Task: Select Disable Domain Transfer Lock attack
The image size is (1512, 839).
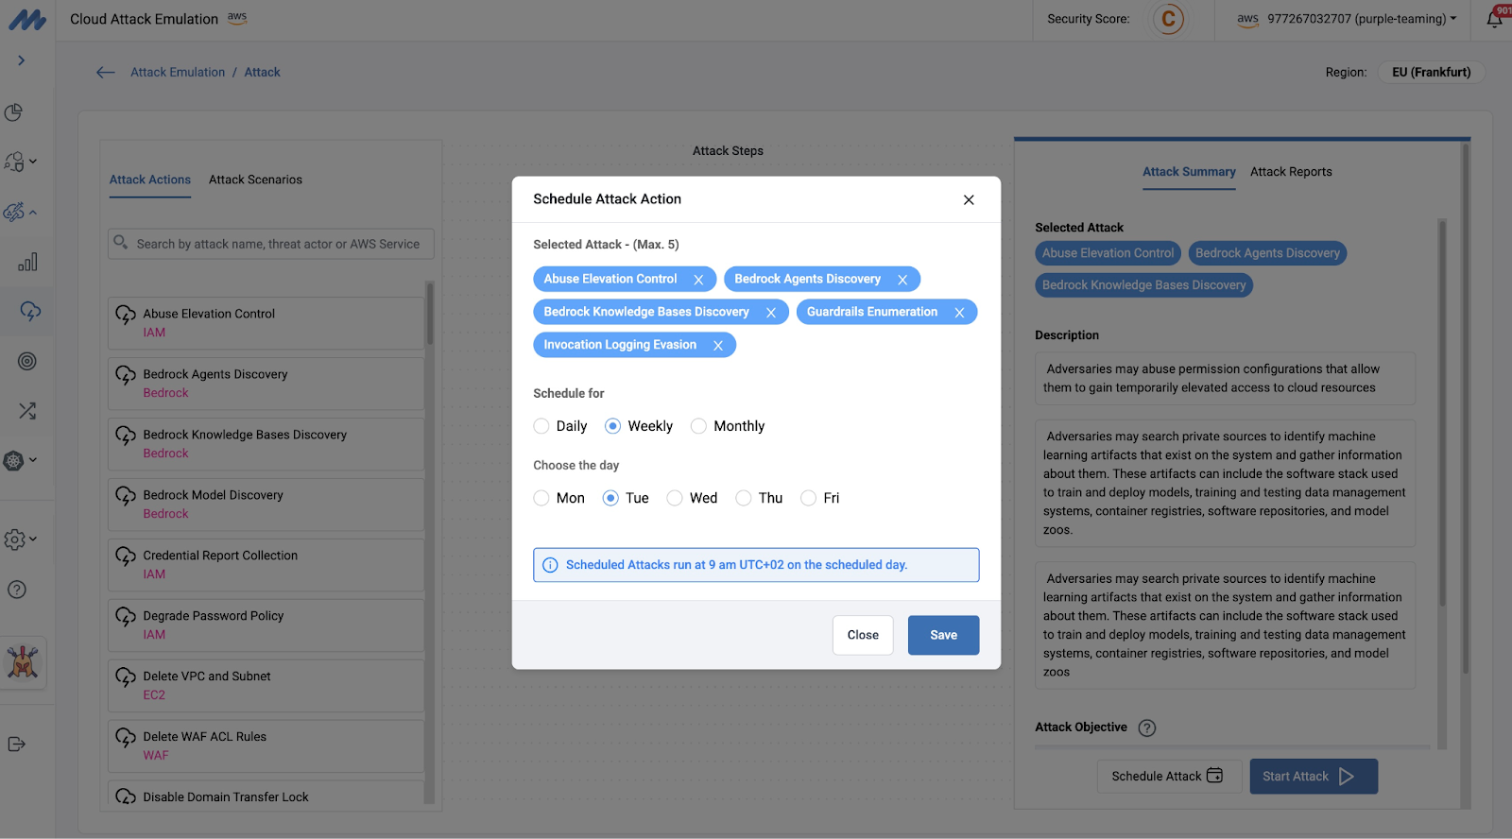Action: [266, 796]
